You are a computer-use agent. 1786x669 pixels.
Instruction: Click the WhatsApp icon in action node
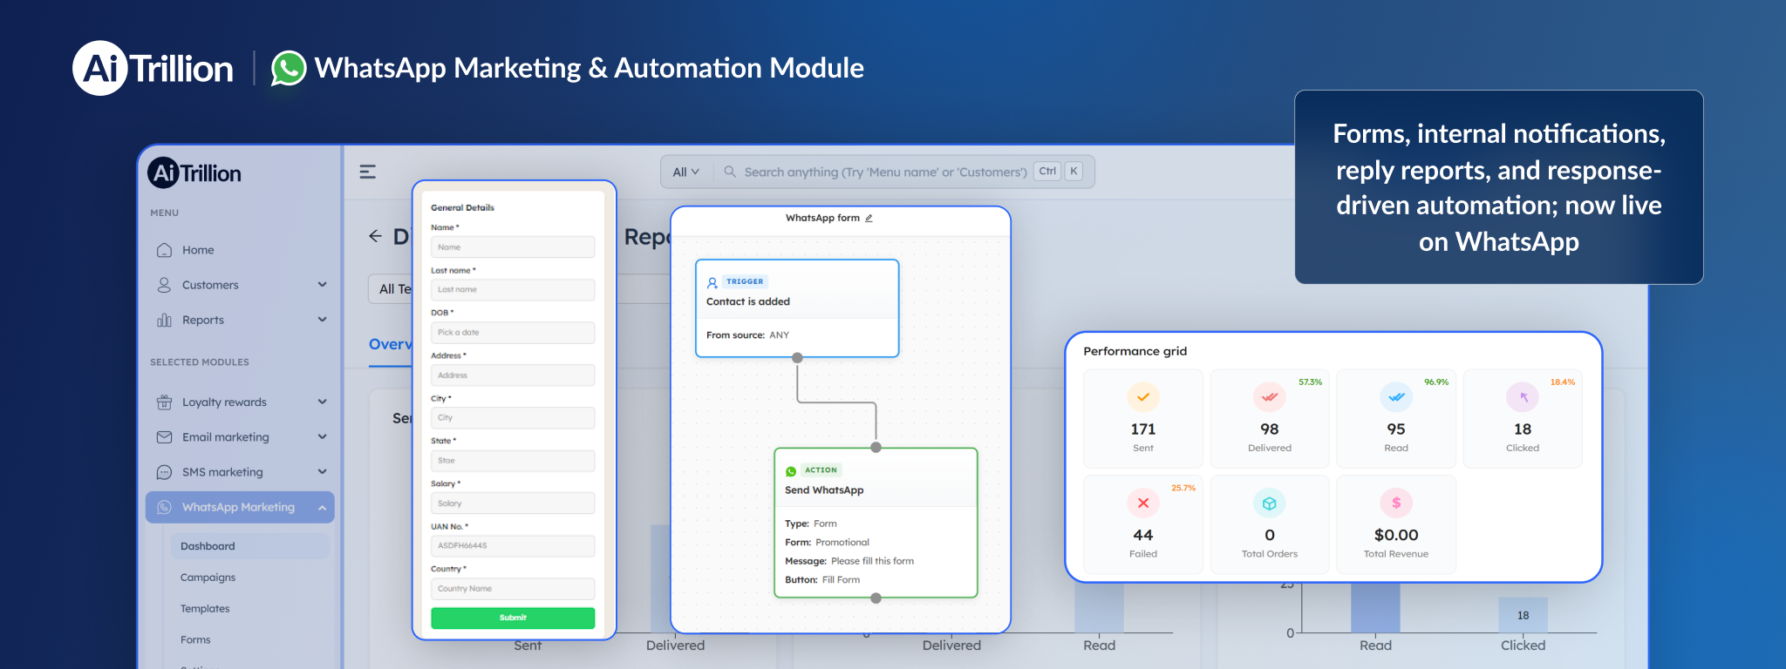791,471
